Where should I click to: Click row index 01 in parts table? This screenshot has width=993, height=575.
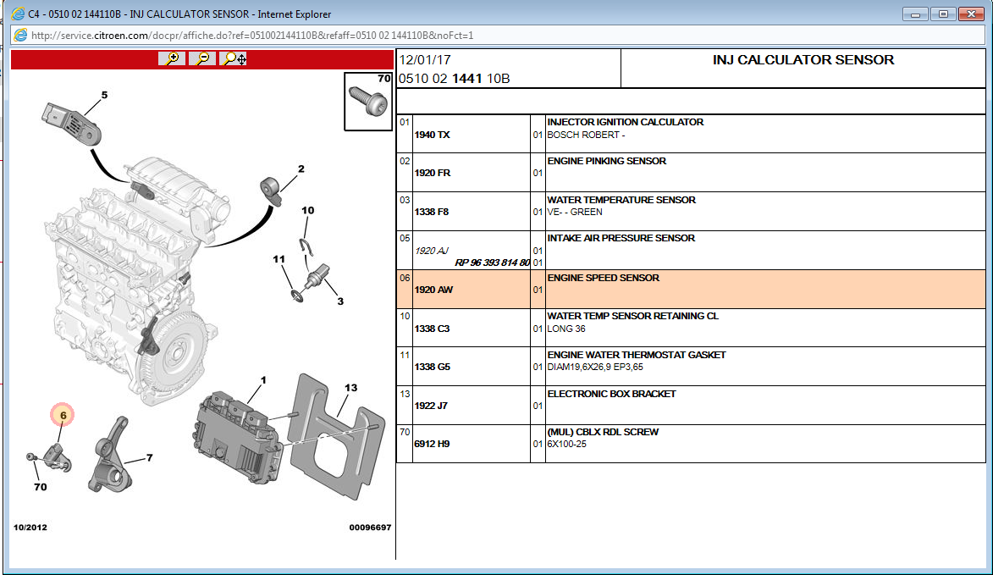(x=405, y=122)
